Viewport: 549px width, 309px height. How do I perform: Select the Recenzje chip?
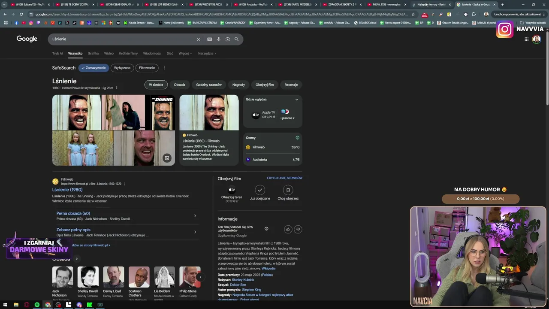[x=291, y=85]
